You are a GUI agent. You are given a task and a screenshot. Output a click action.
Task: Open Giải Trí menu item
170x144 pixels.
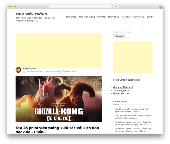pyautogui.click(x=150, y=17)
